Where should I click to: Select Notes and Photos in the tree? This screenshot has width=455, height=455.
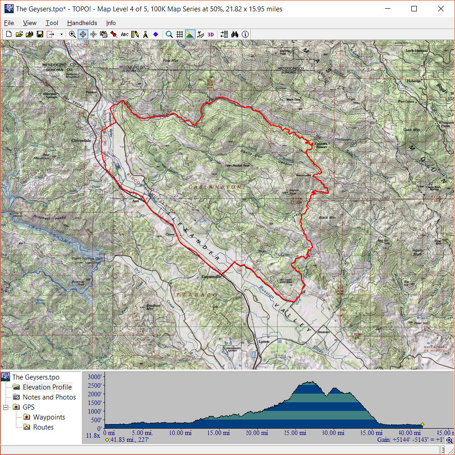click(x=49, y=397)
